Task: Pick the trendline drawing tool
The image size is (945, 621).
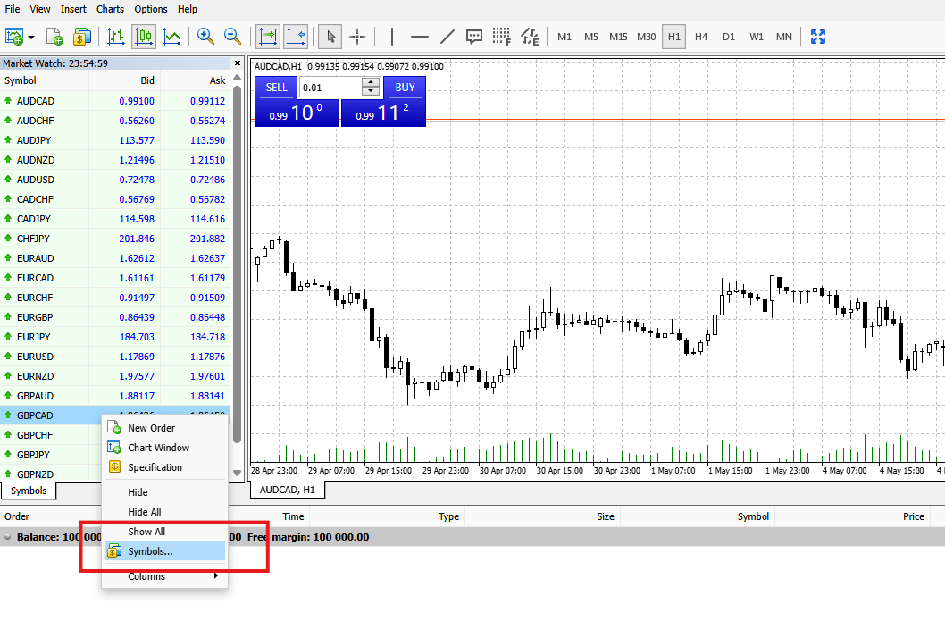Action: (x=447, y=37)
